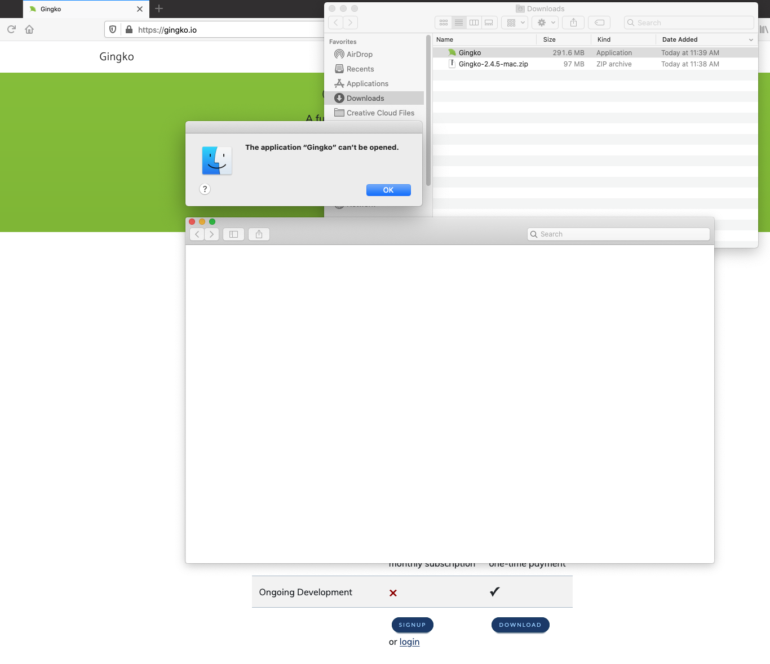Click Firefox's tracking protection shield icon
Screen dimensions: 770x664
point(113,29)
